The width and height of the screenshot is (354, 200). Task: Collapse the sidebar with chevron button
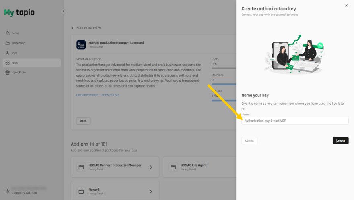point(64,12)
